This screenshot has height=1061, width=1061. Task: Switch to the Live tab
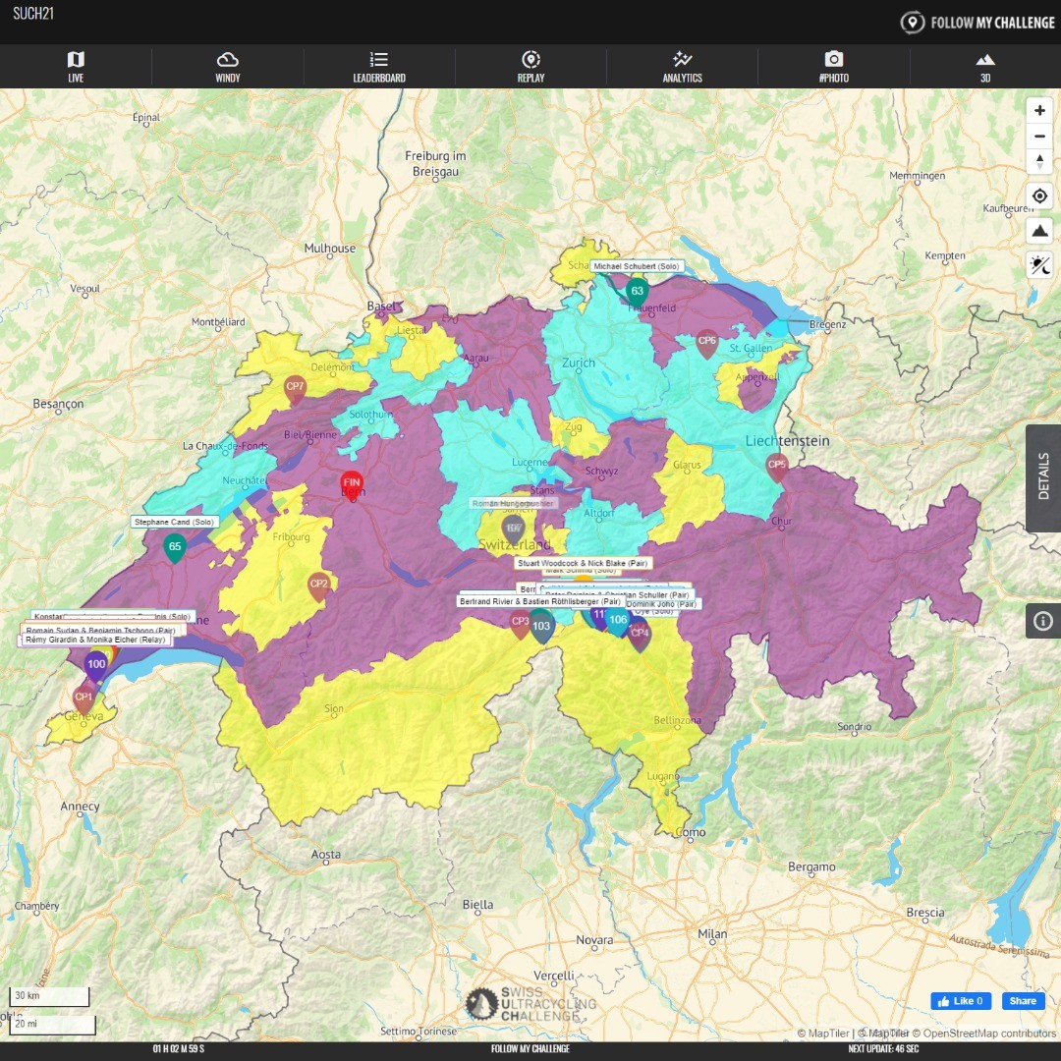click(76, 67)
